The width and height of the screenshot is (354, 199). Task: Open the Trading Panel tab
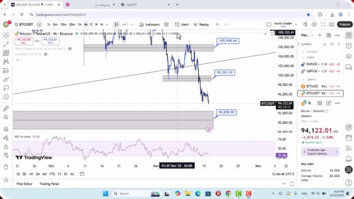[49, 184]
